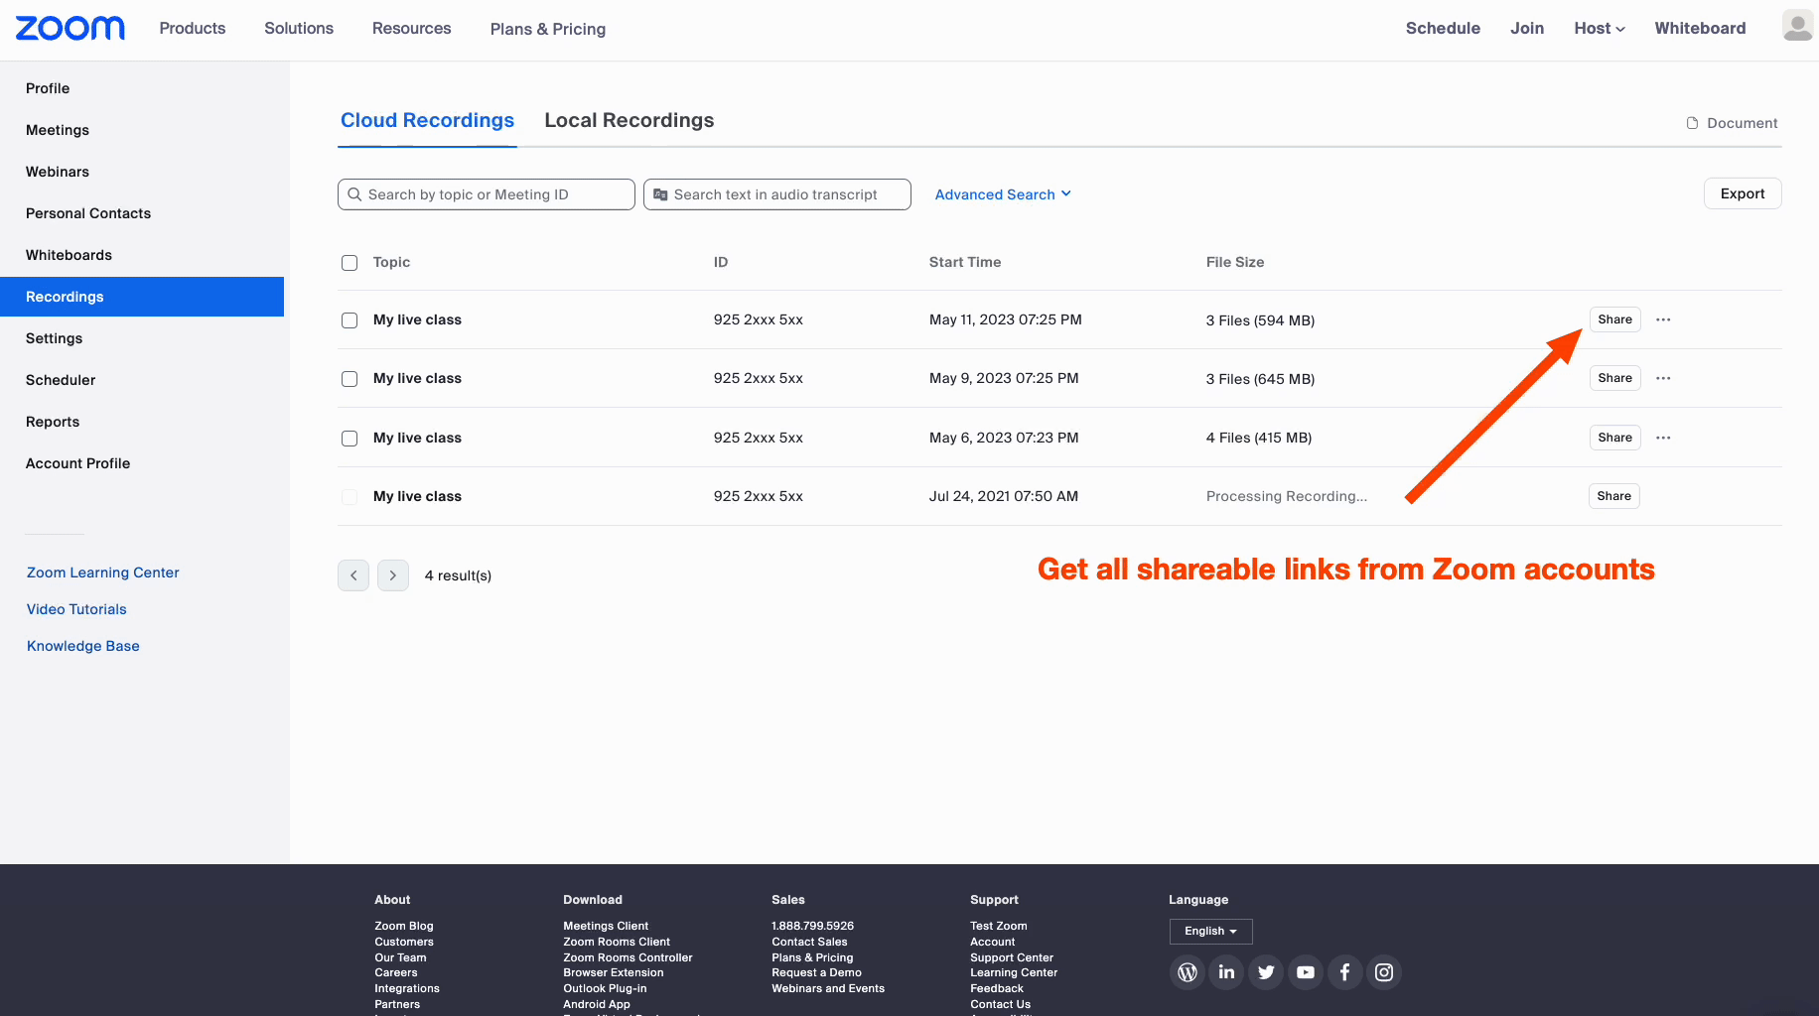Image resolution: width=1819 pixels, height=1016 pixels.
Task: Visit the Zoom Learning Center link
Action: click(103, 572)
